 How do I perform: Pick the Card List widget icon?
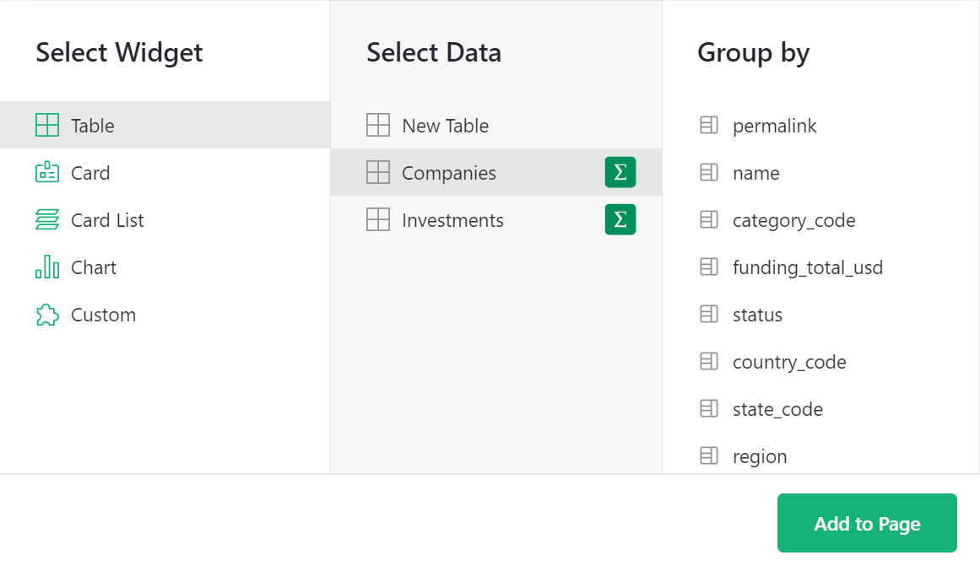coord(47,220)
